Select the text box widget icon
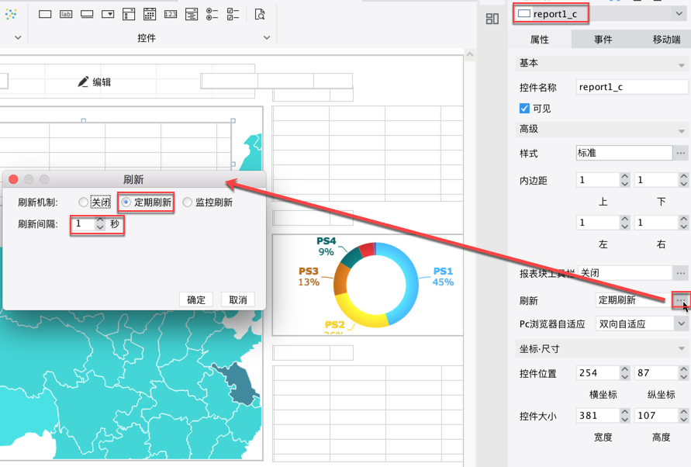691x467 pixels. [x=45, y=15]
